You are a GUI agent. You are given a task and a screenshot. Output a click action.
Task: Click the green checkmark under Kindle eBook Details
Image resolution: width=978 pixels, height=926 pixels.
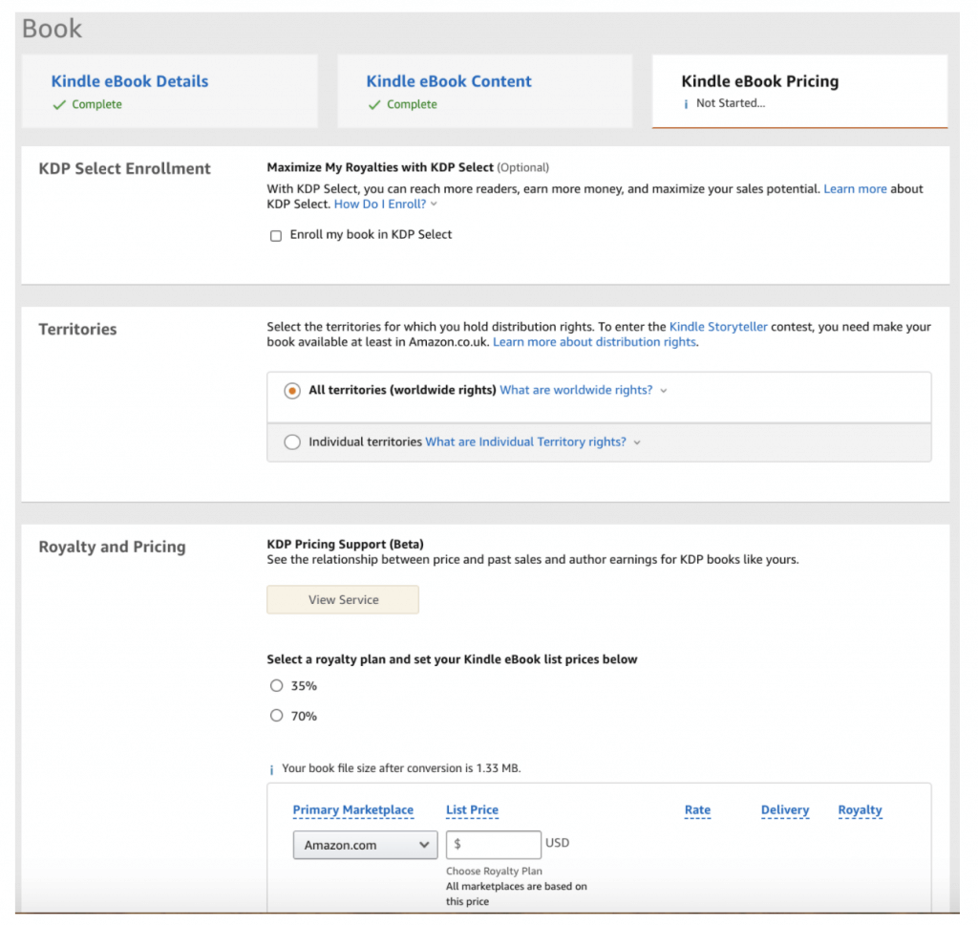click(59, 105)
